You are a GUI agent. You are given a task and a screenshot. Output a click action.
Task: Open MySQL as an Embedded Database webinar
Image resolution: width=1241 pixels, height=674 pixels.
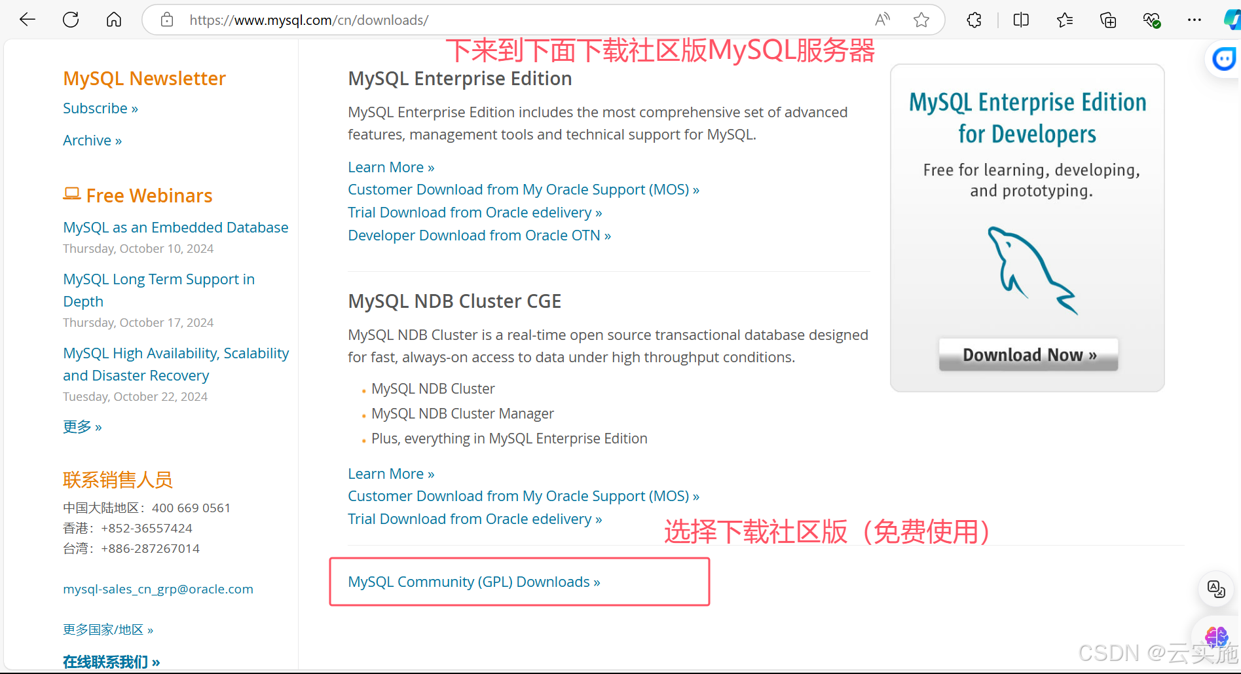(x=176, y=227)
